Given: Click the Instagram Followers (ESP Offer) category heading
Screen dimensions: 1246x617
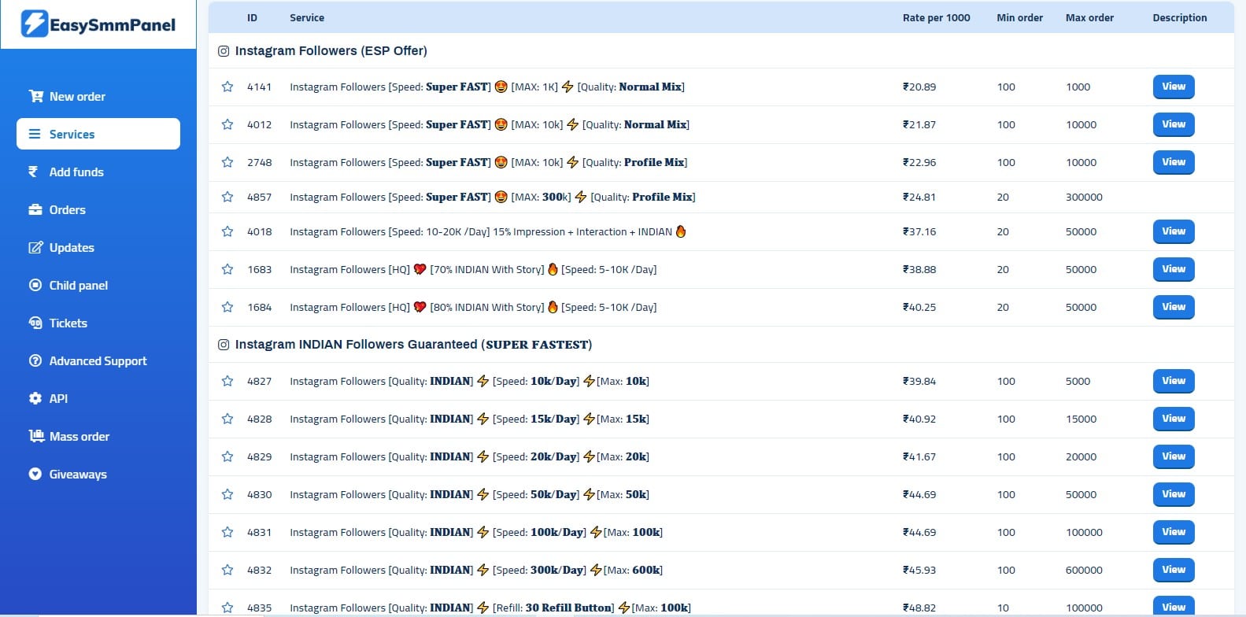Looking at the screenshot, I should tap(331, 50).
